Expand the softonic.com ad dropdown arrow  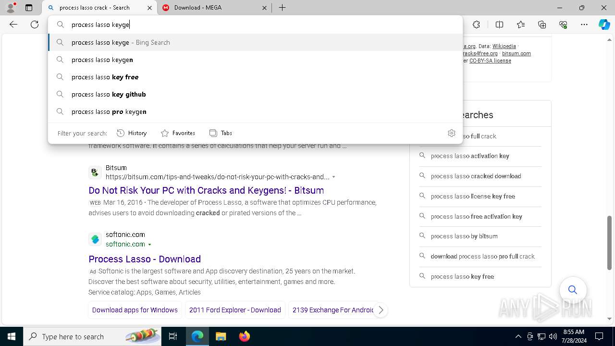tap(150, 245)
